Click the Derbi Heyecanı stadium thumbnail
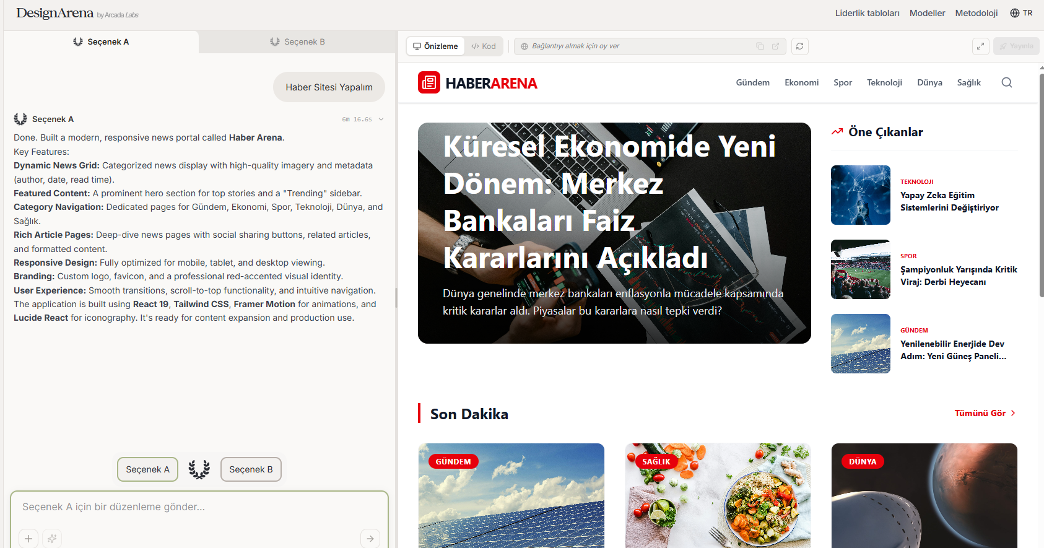Viewport: 1044px width, 548px height. point(861,269)
